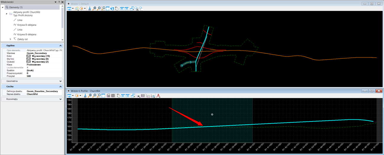Viewport: 384px width, 155px height.
Task: Close the Właściwości panel
Action: (x=62, y=2)
